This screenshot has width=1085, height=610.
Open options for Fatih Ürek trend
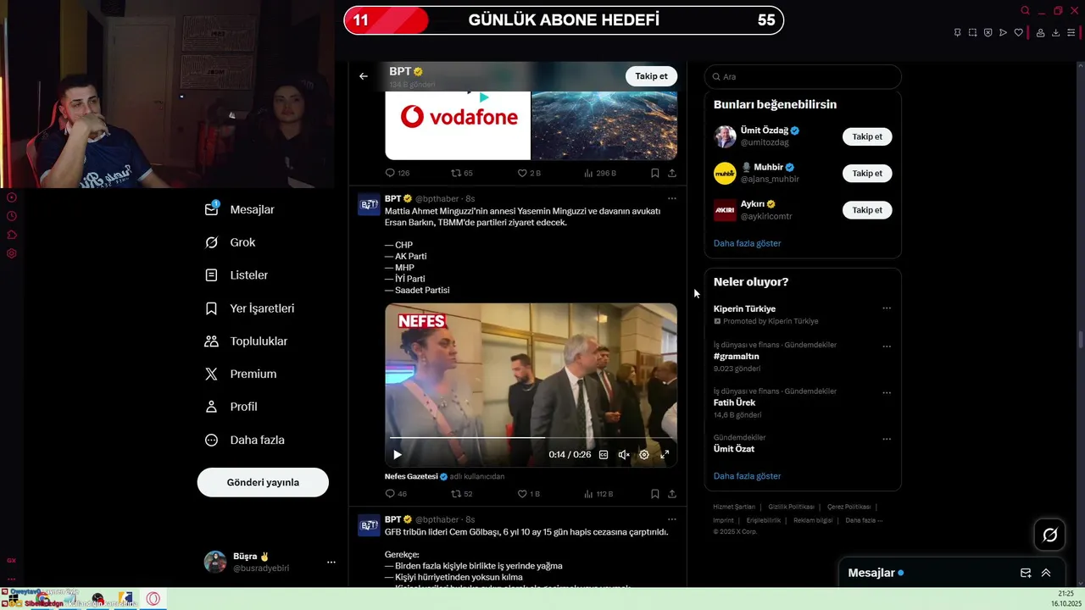887,393
